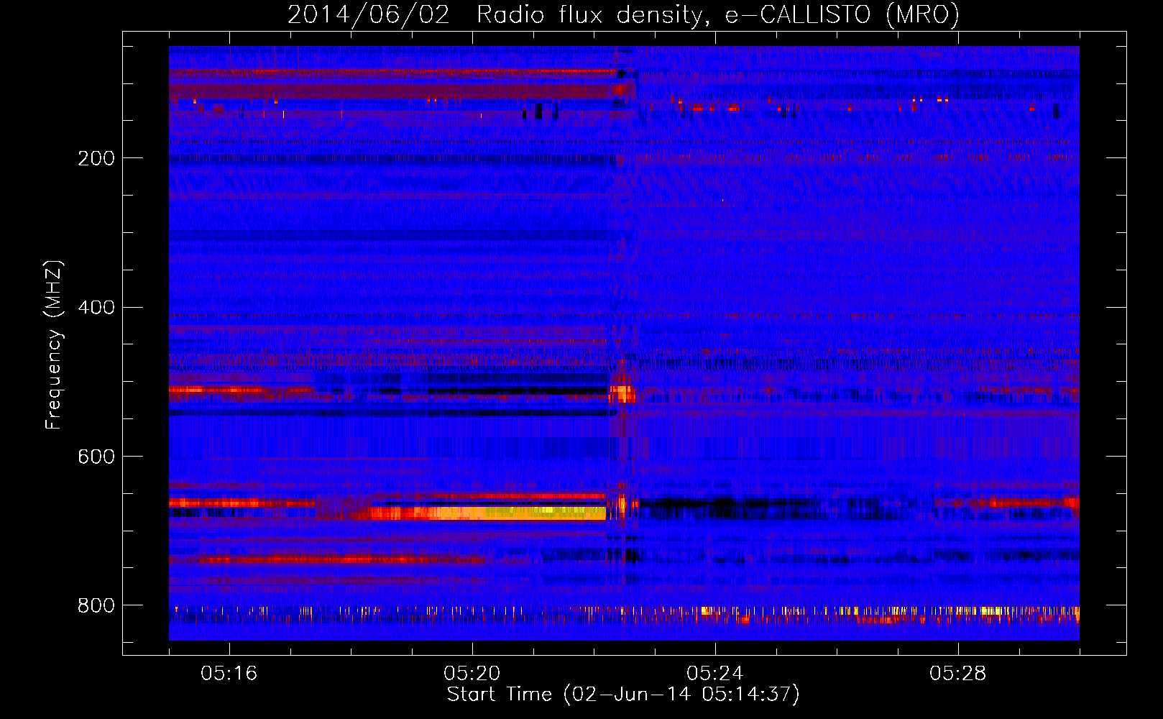Click the 05:16 time tick label

[x=229, y=674]
